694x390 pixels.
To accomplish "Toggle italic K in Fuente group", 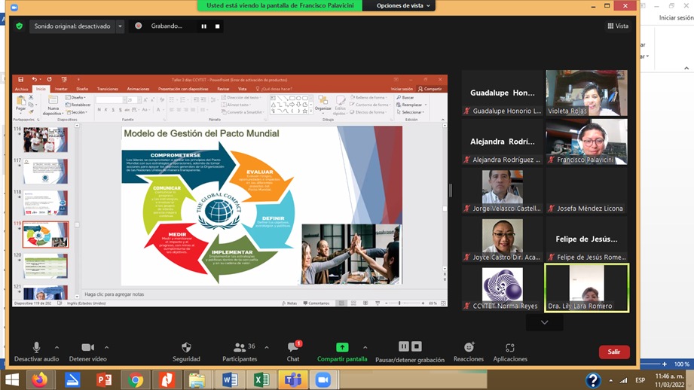I will tap(105, 110).
